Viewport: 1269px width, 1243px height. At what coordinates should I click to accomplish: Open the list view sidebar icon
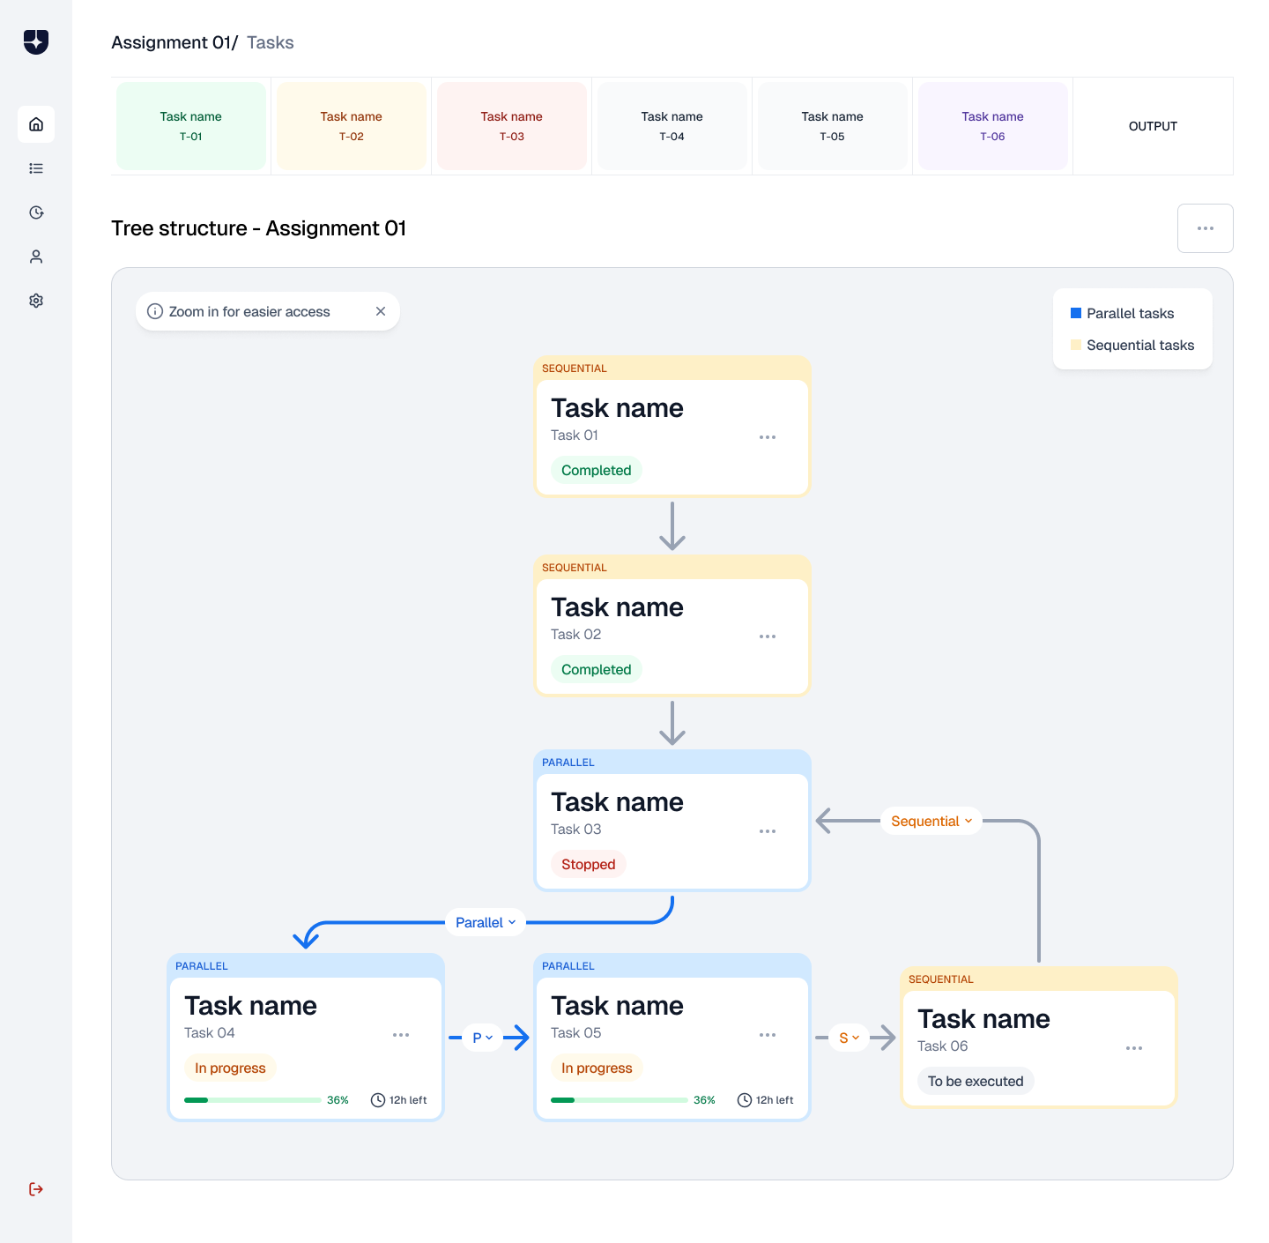(x=36, y=168)
